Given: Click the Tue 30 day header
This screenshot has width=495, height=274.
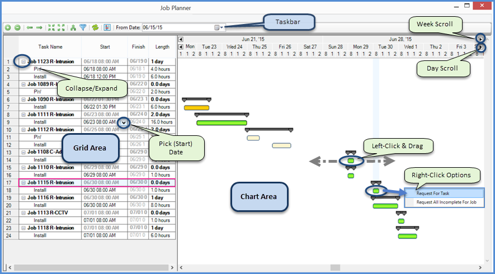Looking at the screenshot, I should pyautogui.click(x=385, y=47).
